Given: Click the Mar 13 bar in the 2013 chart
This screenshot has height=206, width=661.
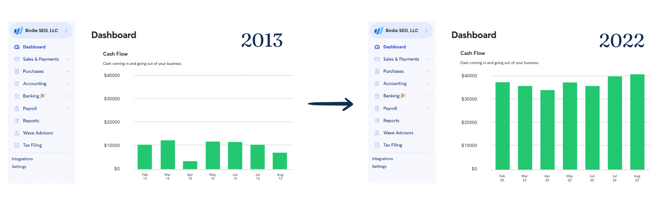Looking at the screenshot, I should coord(168,154).
